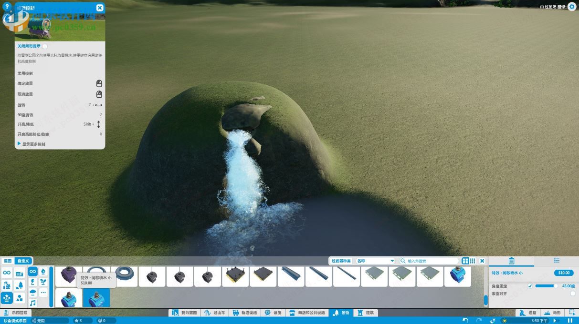Image resolution: width=579 pixels, height=324 pixels.
Task: Open the 名称 sort dropdown
Action: (x=376, y=261)
